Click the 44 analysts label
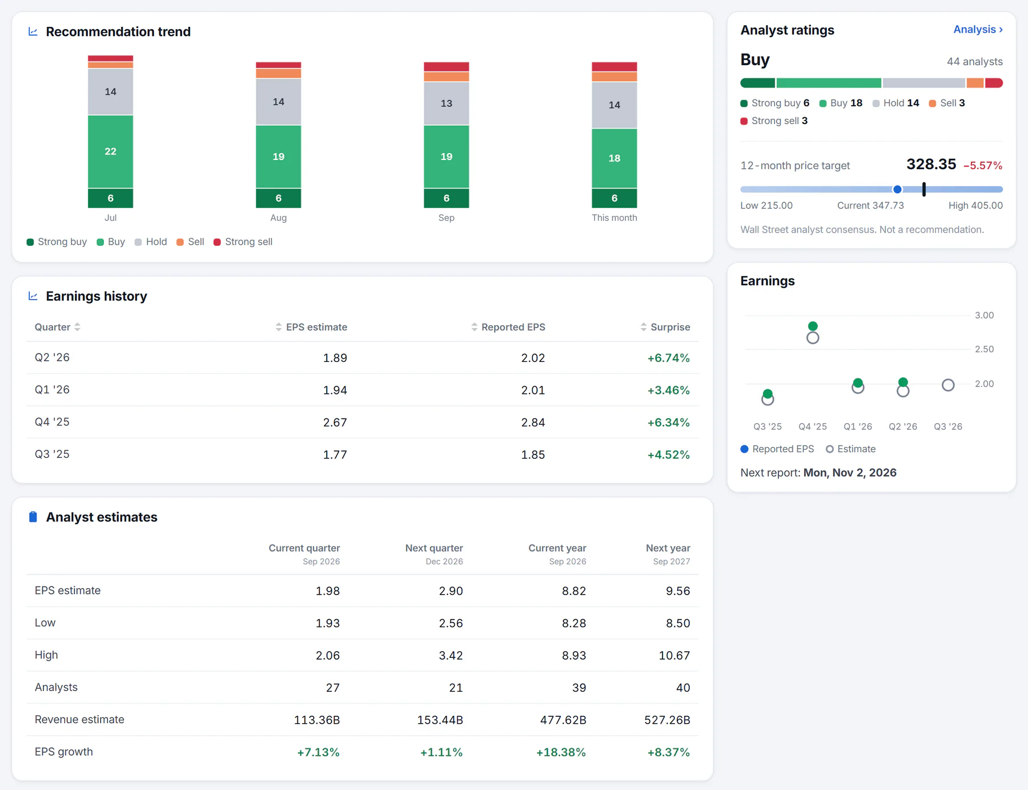 pos(974,62)
